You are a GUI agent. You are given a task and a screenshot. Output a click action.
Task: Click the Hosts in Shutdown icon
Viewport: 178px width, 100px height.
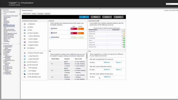tap(25, 42)
